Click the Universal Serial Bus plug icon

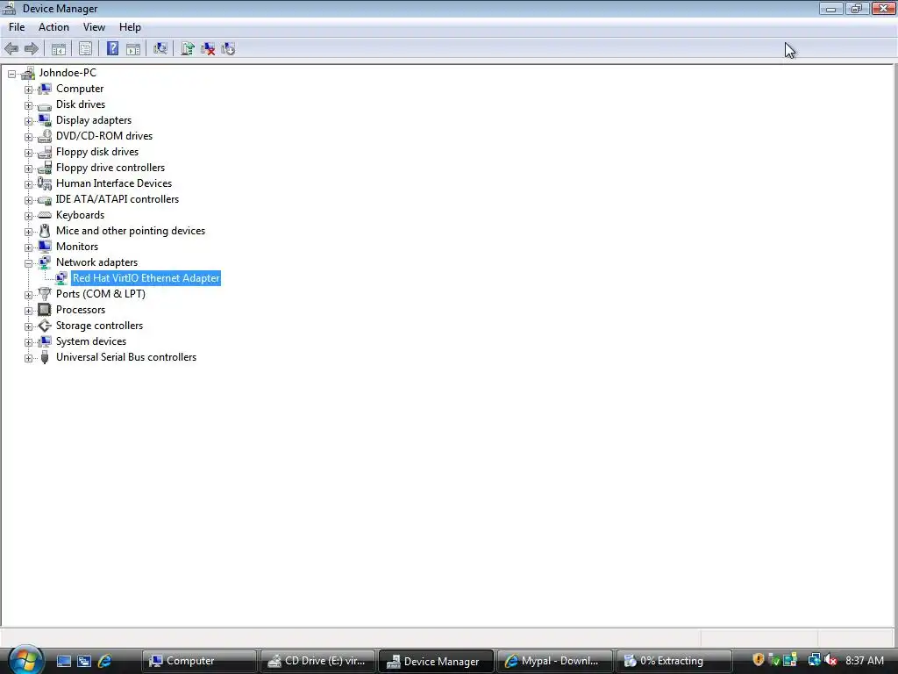click(x=45, y=358)
